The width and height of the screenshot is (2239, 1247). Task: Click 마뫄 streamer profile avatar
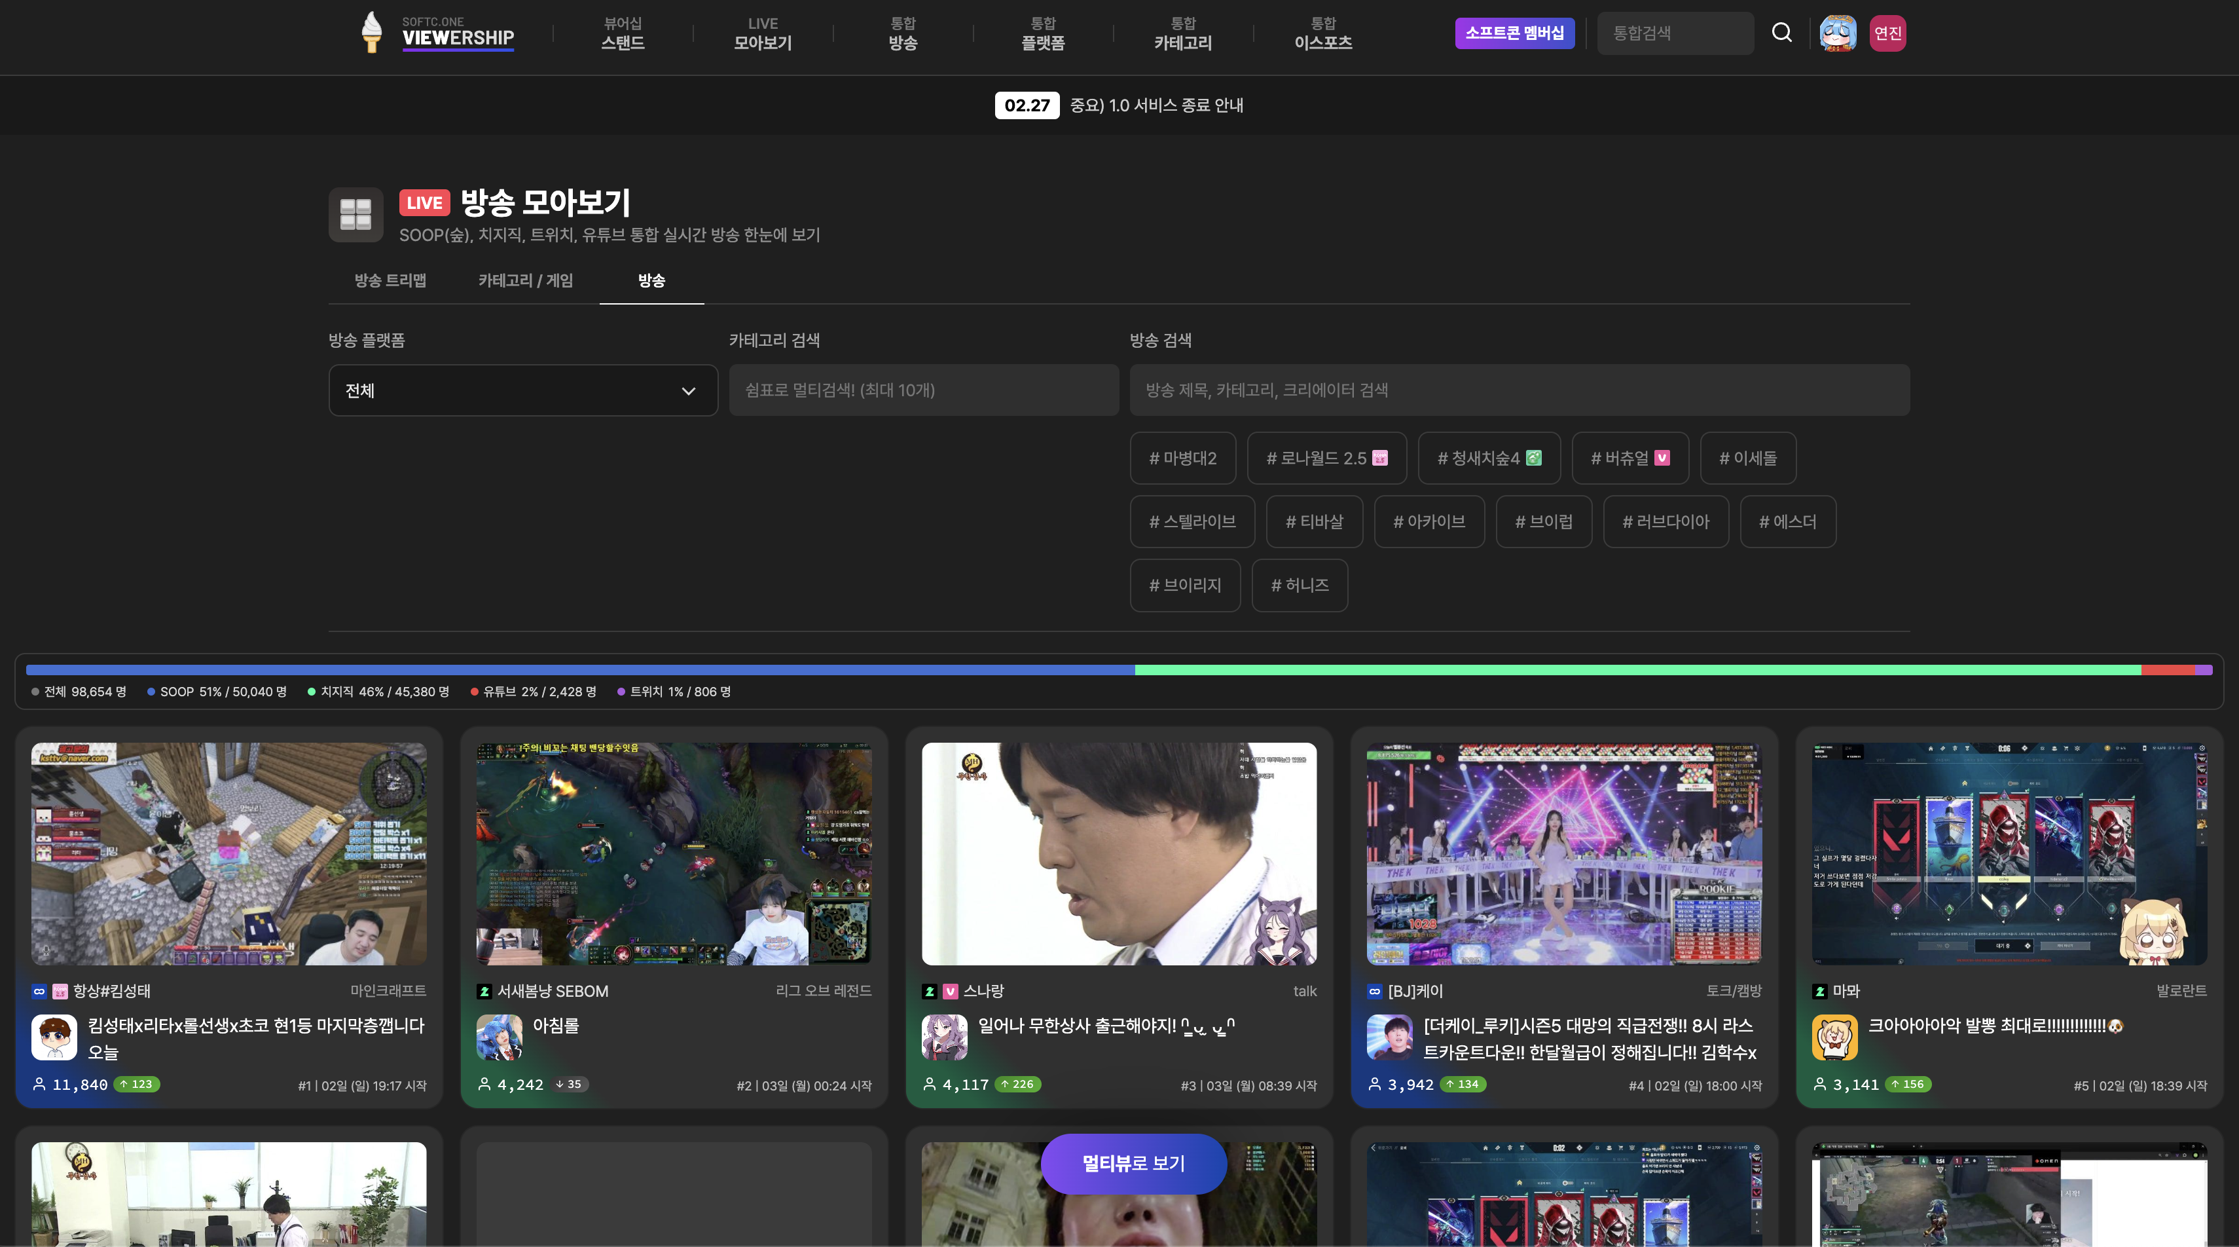(1834, 1037)
